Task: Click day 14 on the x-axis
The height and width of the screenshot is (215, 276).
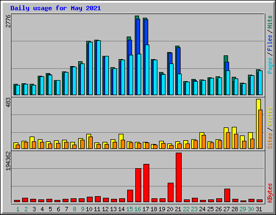Action: (x=121, y=209)
